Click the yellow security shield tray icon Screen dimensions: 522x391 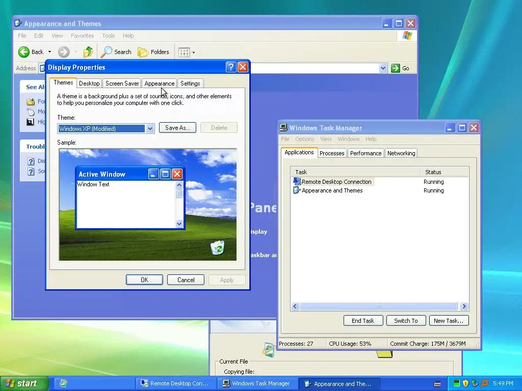[x=466, y=383]
